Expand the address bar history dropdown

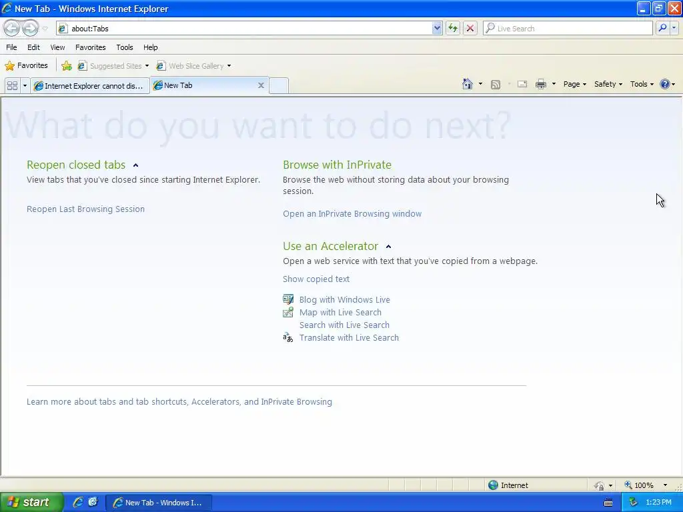(x=437, y=28)
